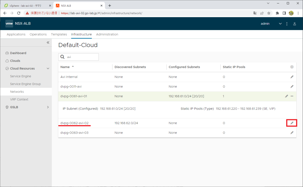Click the 192.168.61.0/24 [20/20] configured subnet cell
303x187 pixels.
pyautogui.click(x=186, y=96)
